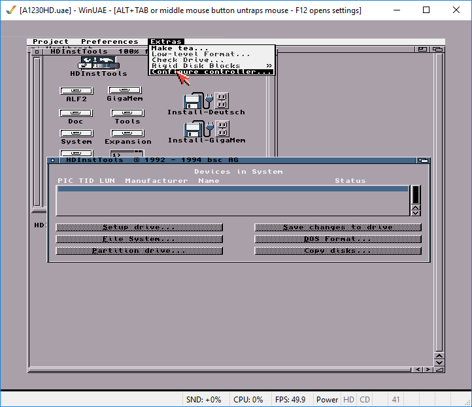Click Workbench window scroll left arrow
This screenshot has width=472, height=407.
tap(418, 370)
